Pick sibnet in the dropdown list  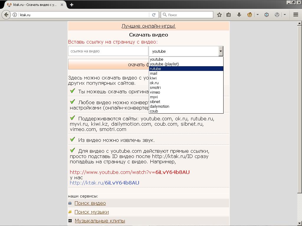tap(186, 102)
